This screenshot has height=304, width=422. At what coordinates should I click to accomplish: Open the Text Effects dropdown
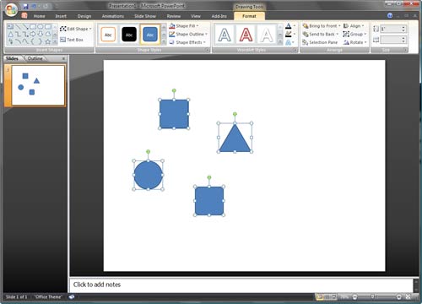(289, 42)
